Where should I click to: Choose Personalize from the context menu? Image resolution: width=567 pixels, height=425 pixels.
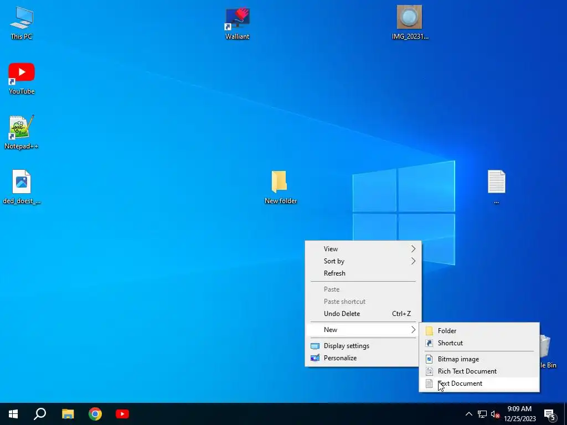coord(363,358)
